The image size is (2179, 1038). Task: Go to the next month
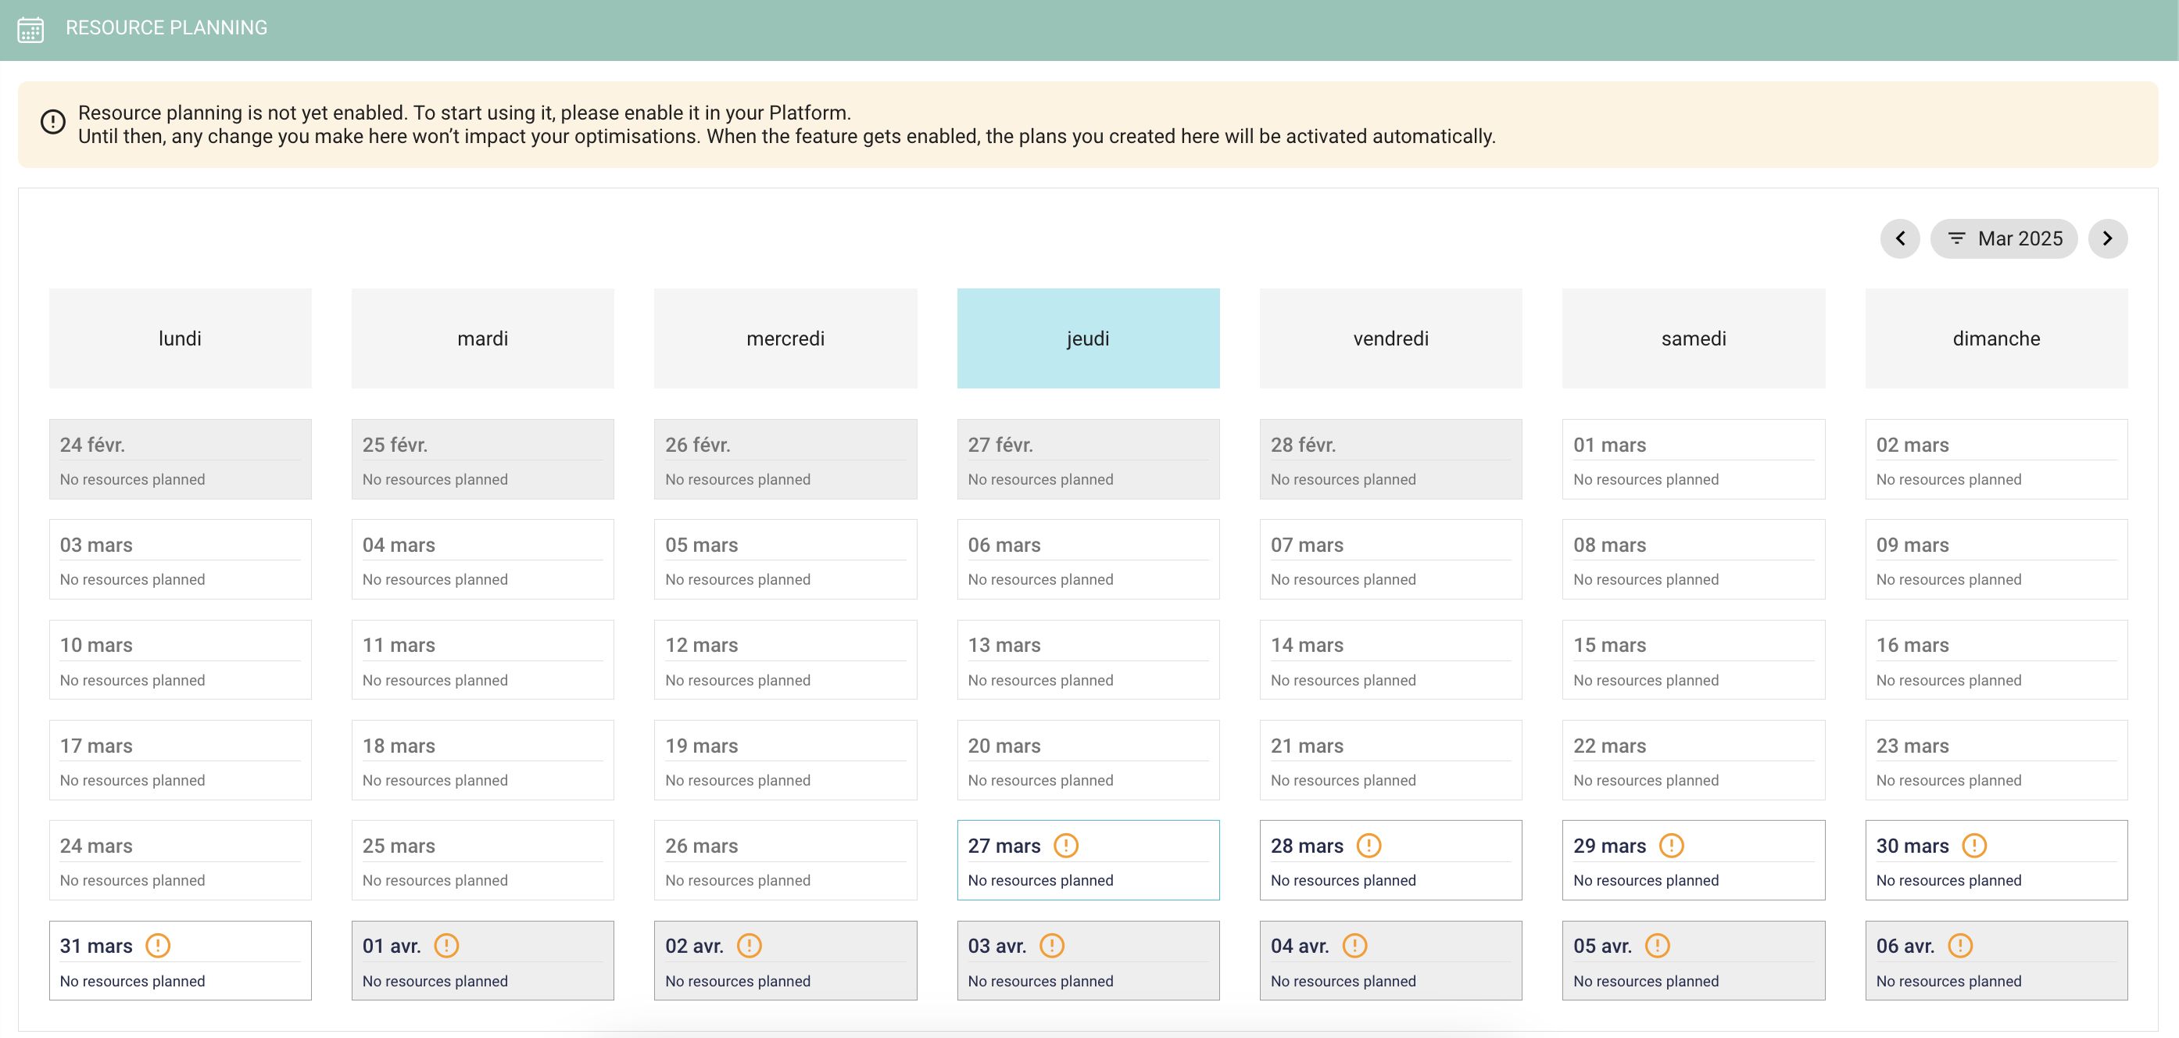(2107, 238)
